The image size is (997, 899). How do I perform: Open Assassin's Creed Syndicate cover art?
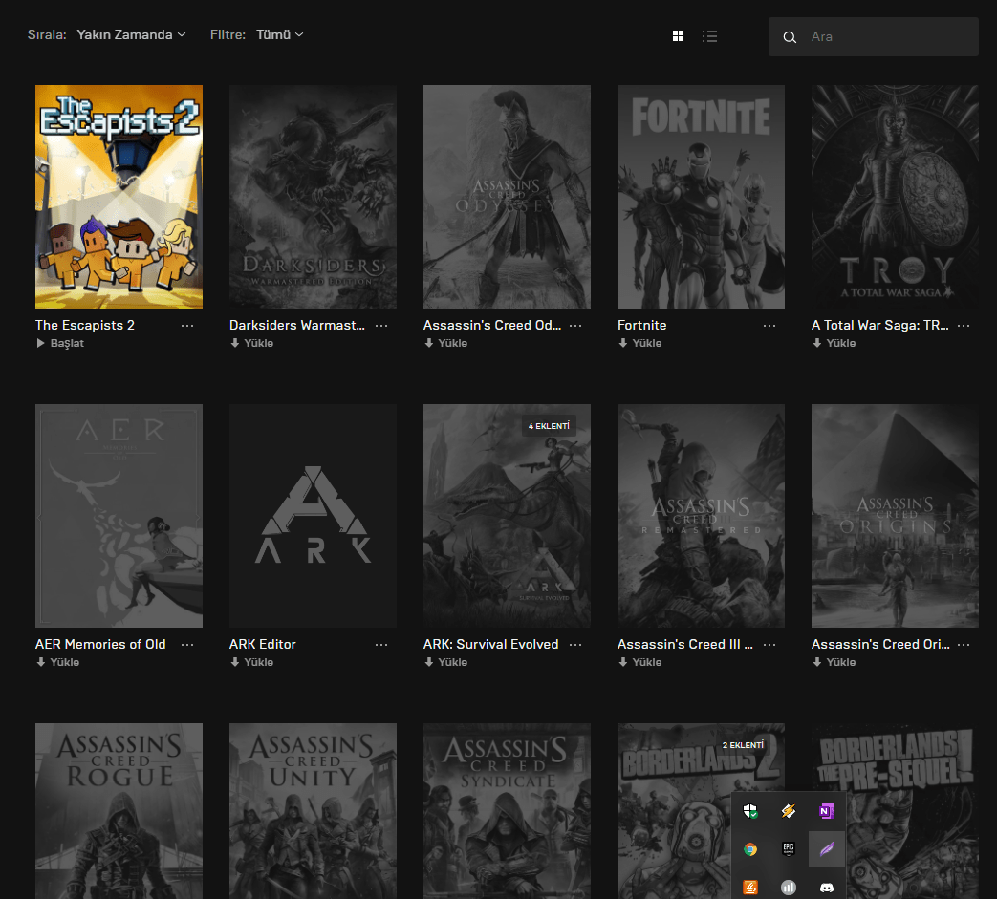pyautogui.click(x=507, y=811)
